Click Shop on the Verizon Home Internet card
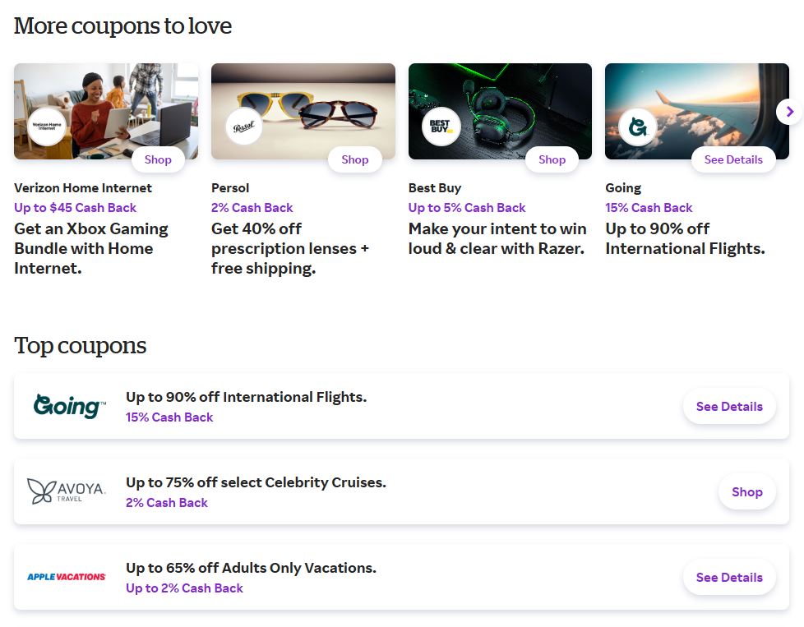 158,159
